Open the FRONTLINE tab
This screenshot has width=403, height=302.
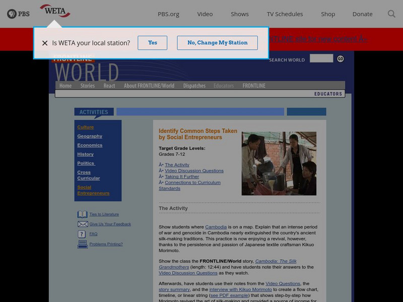click(x=254, y=86)
